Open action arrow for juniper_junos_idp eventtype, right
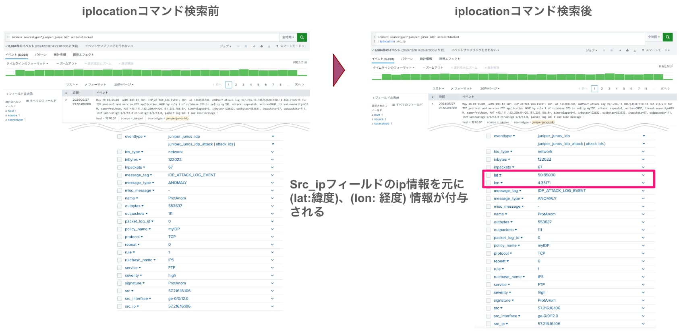 tap(644, 136)
